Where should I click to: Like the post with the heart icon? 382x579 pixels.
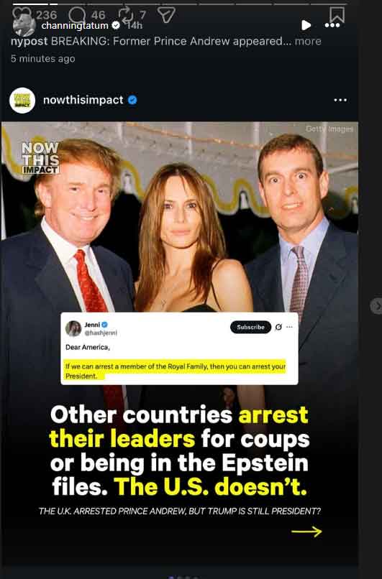click(x=22, y=14)
